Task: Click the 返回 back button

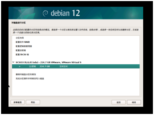Action: (119, 102)
